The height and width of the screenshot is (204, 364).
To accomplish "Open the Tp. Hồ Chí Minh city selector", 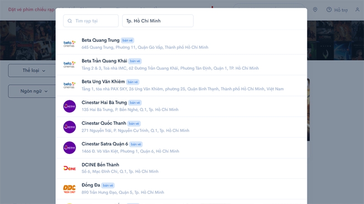I will coord(158,21).
